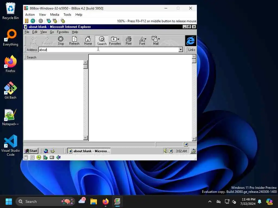Click the Search pane scroll down arrow

pyautogui.click(x=86, y=138)
